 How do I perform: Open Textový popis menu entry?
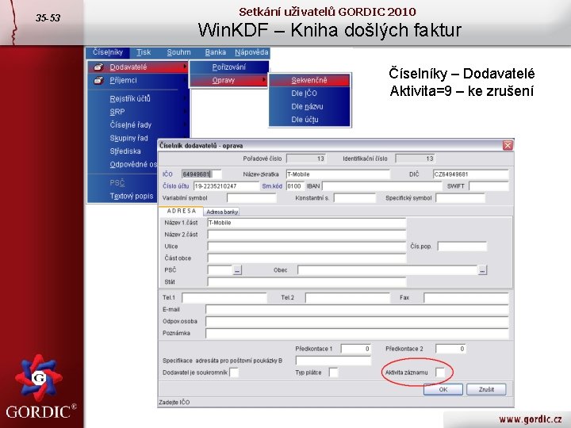click(123, 197)
